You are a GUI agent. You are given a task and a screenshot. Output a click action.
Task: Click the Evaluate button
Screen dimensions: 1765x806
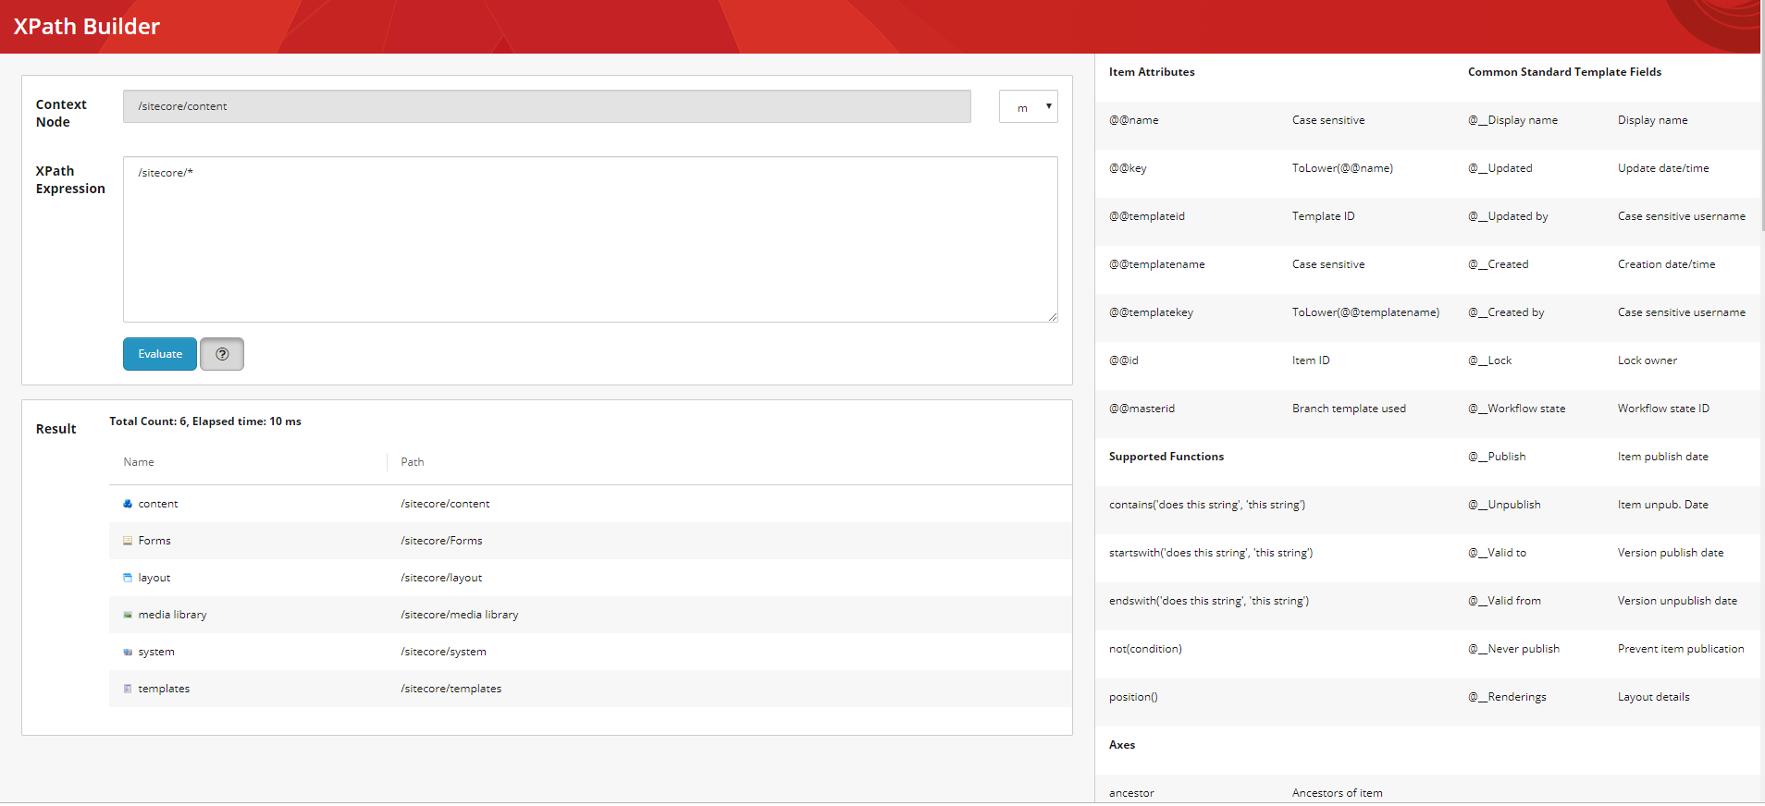tap(160, 354)
